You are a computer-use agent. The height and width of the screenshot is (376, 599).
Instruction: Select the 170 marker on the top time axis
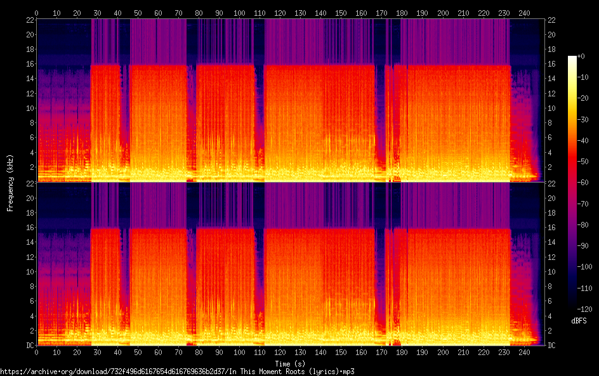click(381, 13)
